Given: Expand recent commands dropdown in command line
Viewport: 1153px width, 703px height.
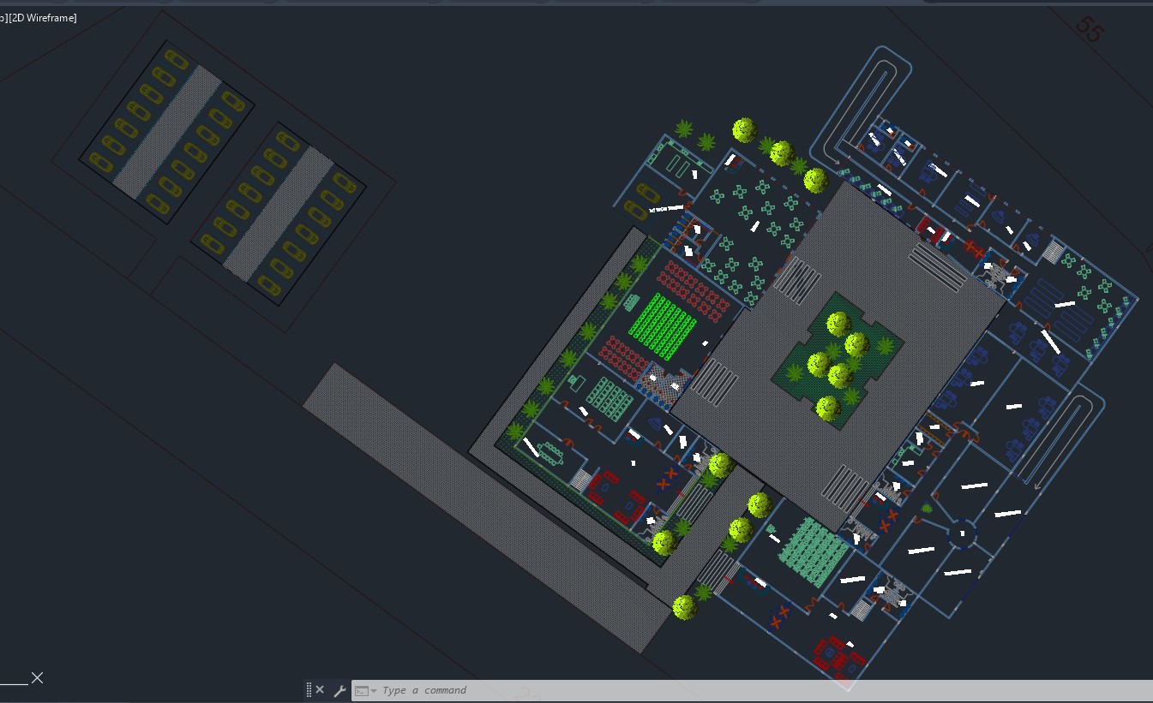Looking at the screenshot, I should [x=366, y=691].
